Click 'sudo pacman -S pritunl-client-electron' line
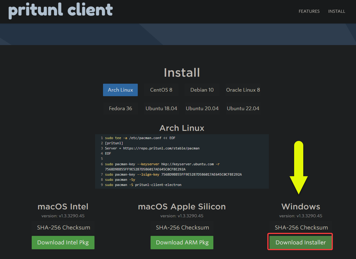Screen dimensions: 356x259 pyautogui.click(x=143, y=185)
